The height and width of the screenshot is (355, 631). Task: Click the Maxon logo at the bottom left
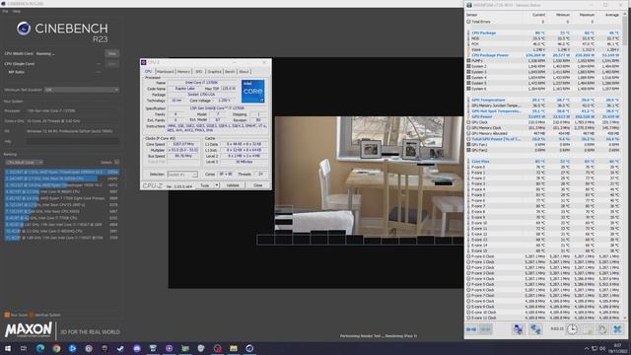29,330
